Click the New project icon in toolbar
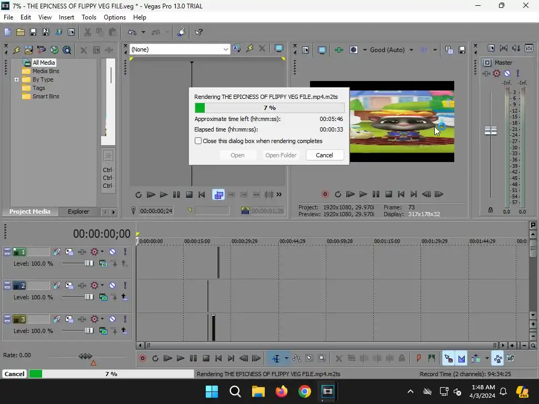 pyautogui.click(x=7, y=32)
